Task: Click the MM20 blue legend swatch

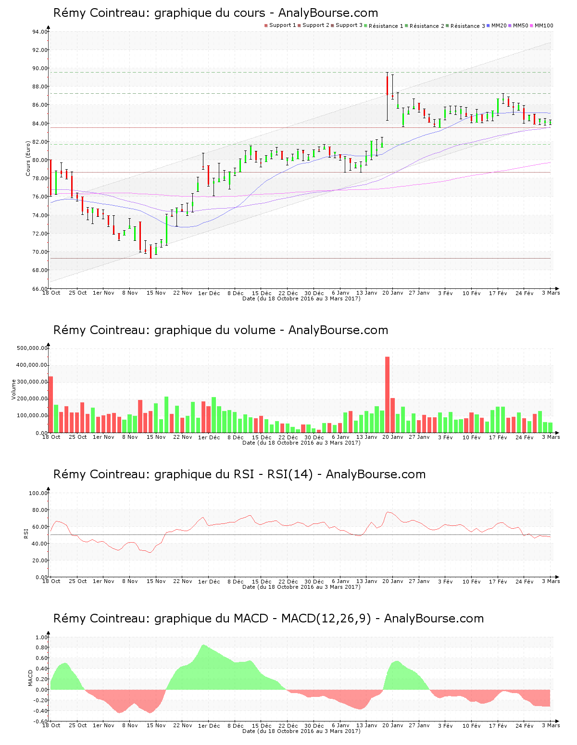Action: [488, 25]
